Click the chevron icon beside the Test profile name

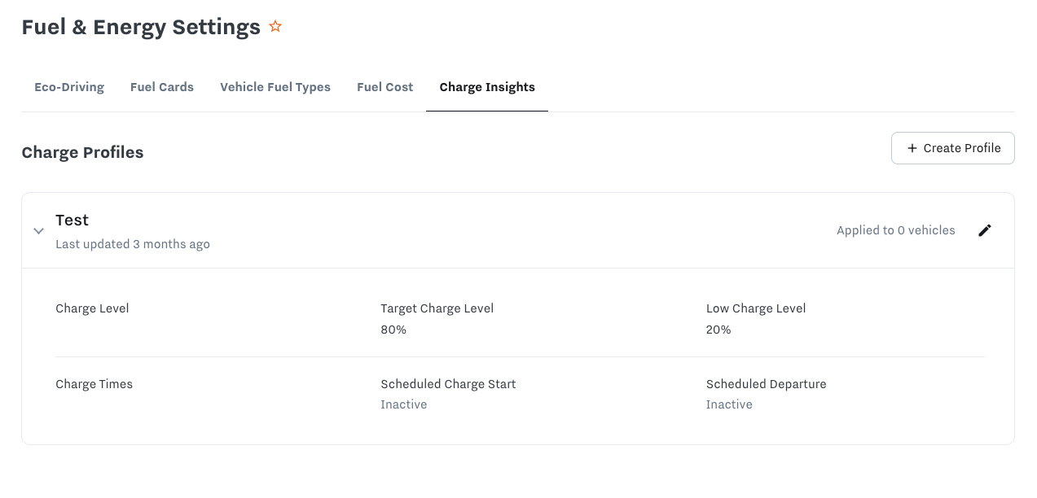pyautogui.click(x=38, y=230)
